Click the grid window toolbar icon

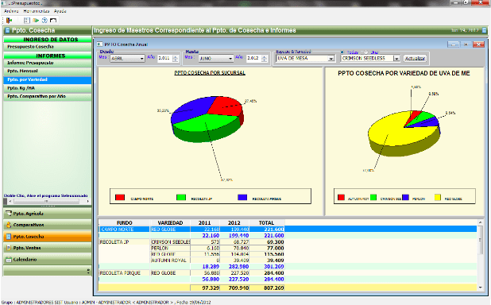point(27,21)
